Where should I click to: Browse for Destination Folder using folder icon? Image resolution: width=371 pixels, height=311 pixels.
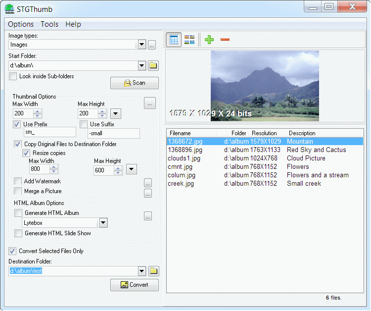pyautogui.click(x=153, y=271)
